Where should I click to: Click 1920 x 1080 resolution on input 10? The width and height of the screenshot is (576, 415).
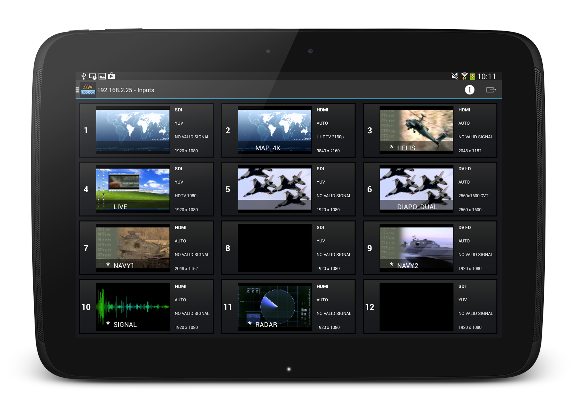(x=186, y=328)
